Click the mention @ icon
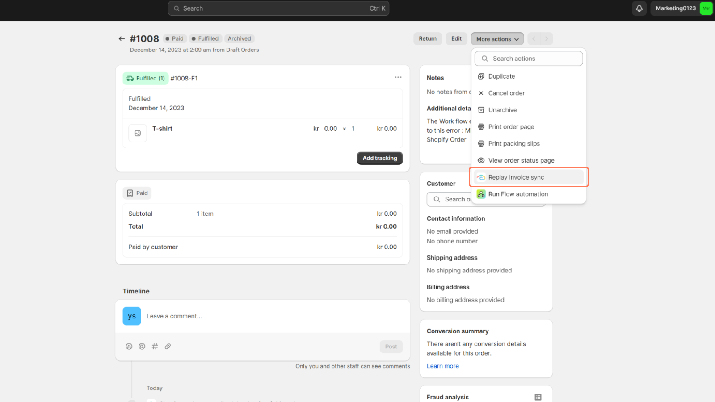Image resolution: width=715 pixels, height=402 pixels. [x=142, y=347]
